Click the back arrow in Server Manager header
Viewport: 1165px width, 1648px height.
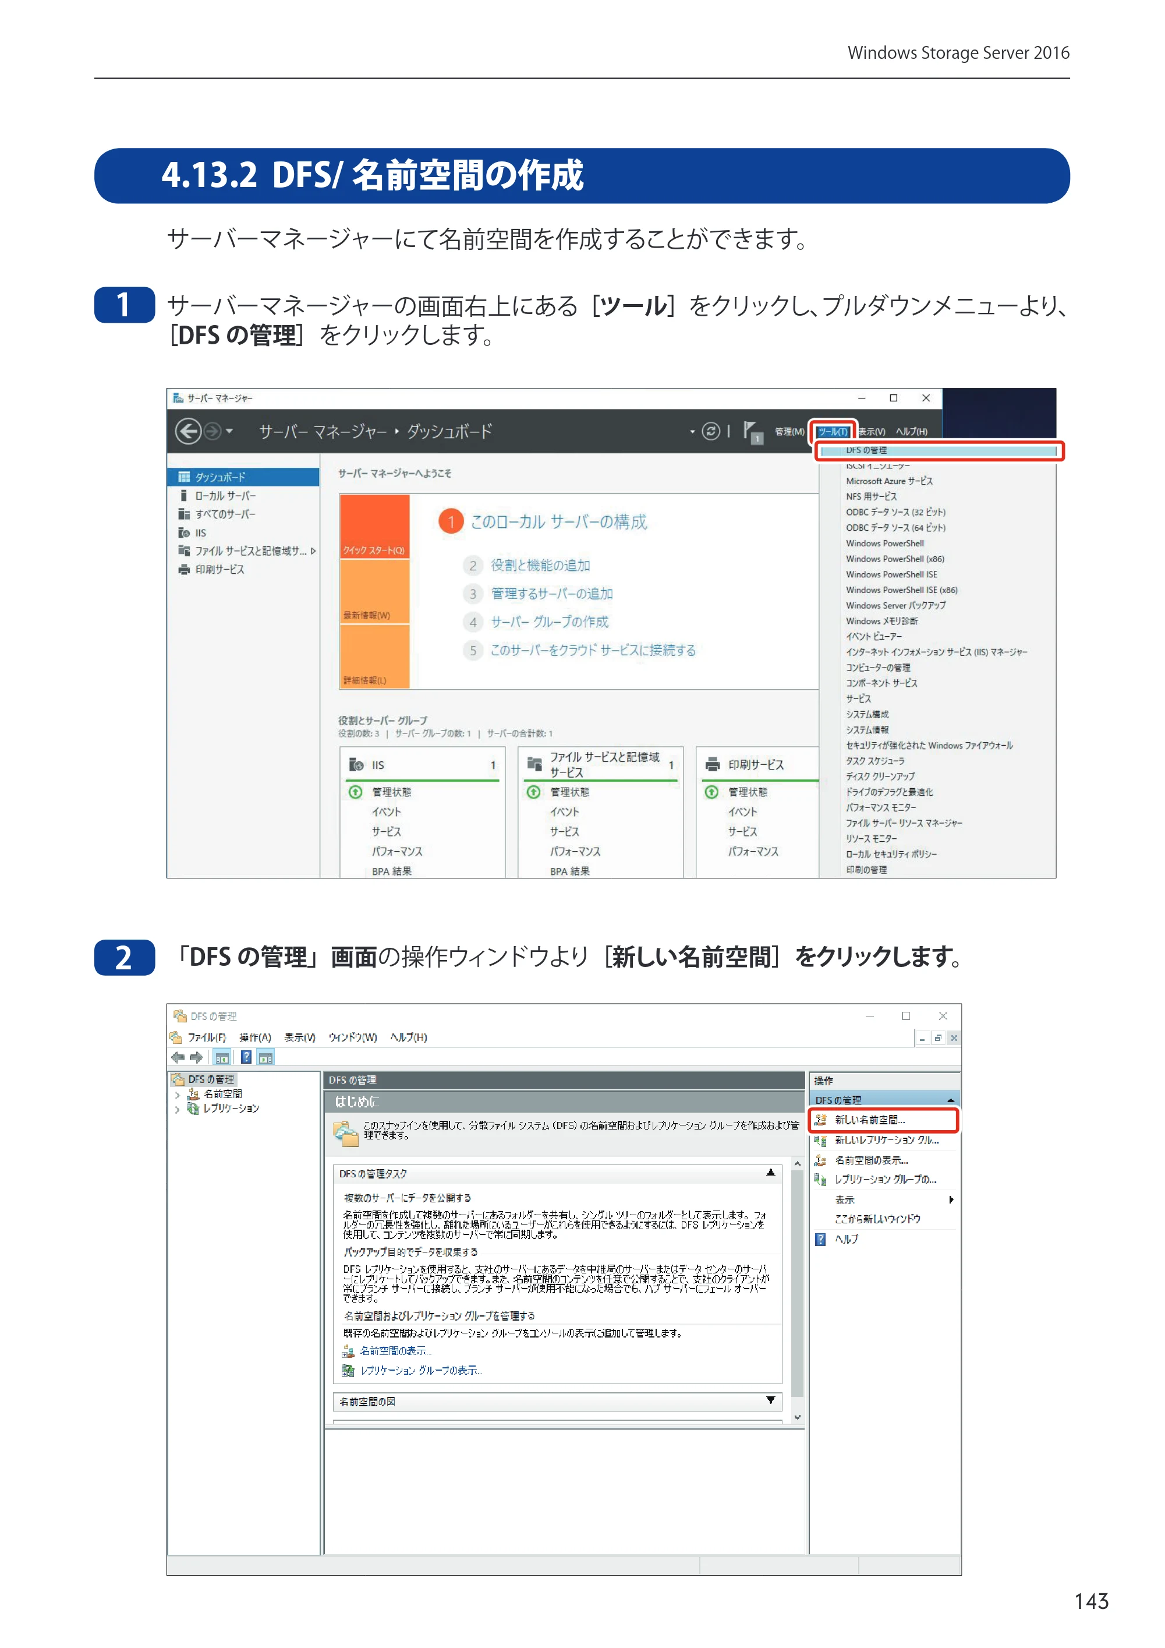point(188,432)
